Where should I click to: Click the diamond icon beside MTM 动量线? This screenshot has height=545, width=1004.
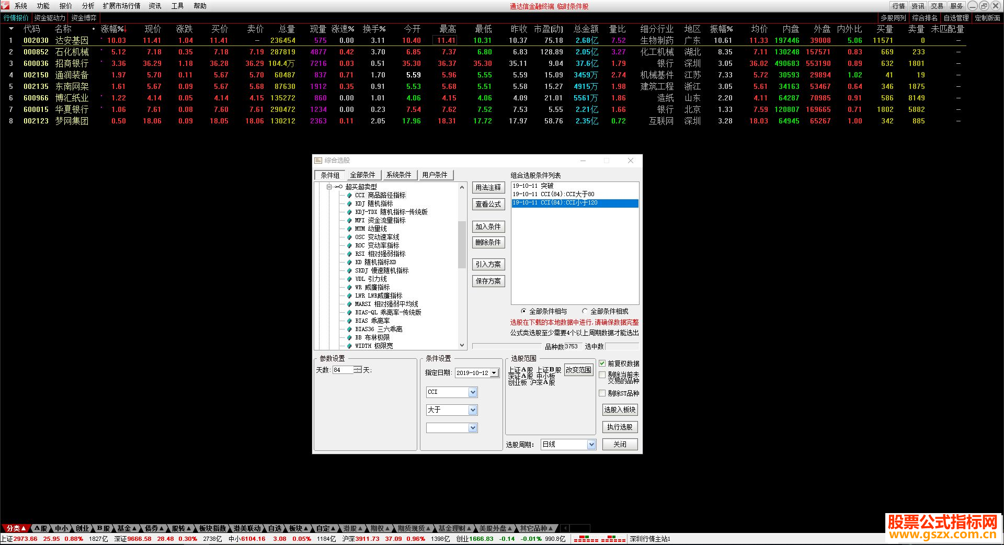click(349, 229)
